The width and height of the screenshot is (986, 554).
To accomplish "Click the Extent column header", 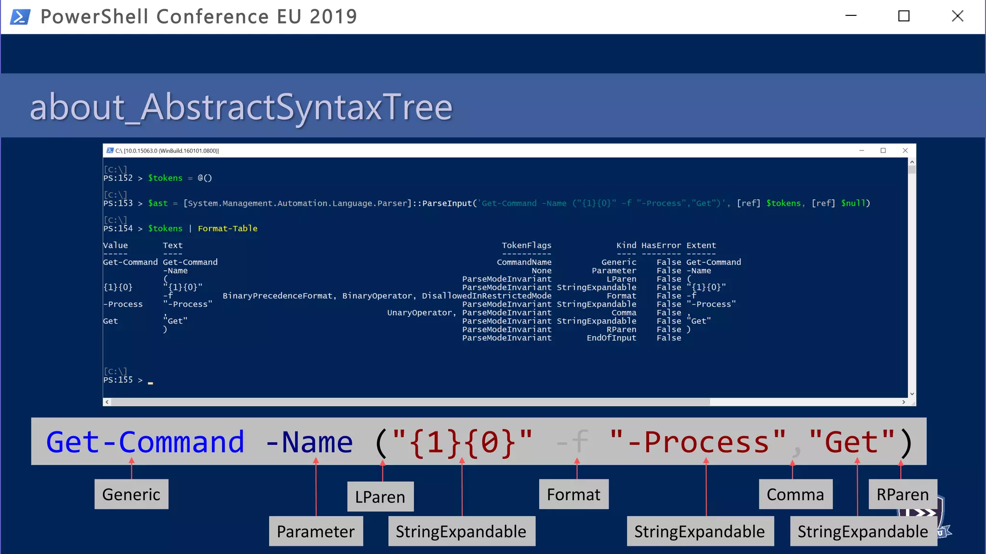I will click(x=701, y=245).
